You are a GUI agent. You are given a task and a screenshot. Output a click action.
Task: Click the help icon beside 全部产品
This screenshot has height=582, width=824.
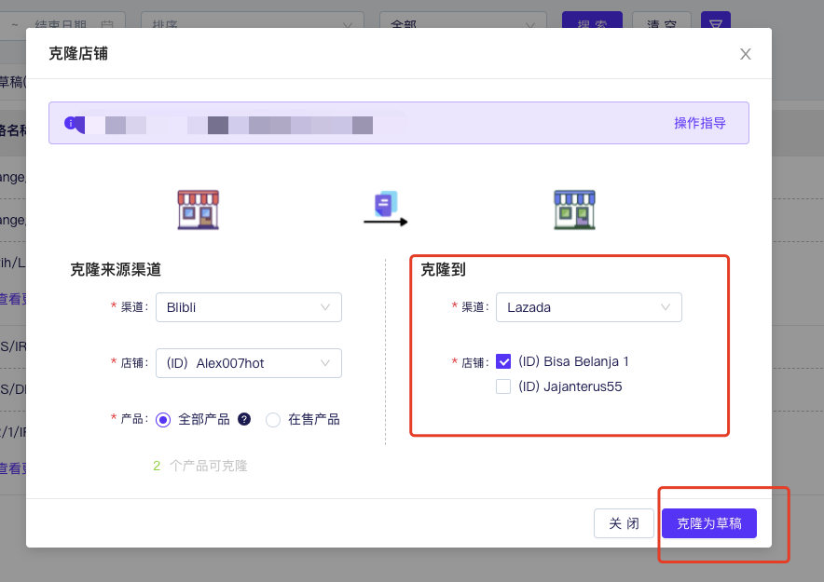click(244, 419)
